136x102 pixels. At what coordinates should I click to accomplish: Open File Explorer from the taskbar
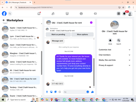point(47,100)
